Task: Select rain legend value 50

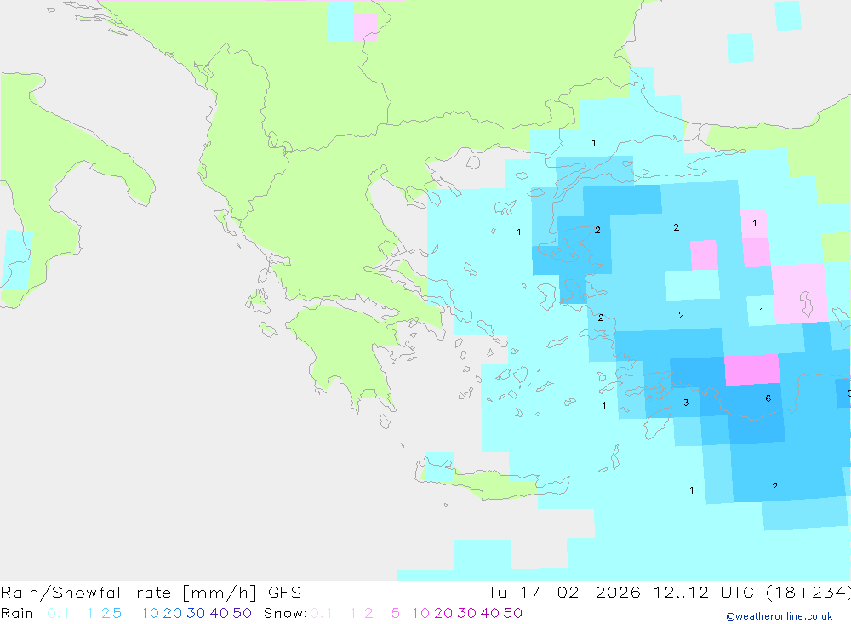Action: [x=242, y=613]
